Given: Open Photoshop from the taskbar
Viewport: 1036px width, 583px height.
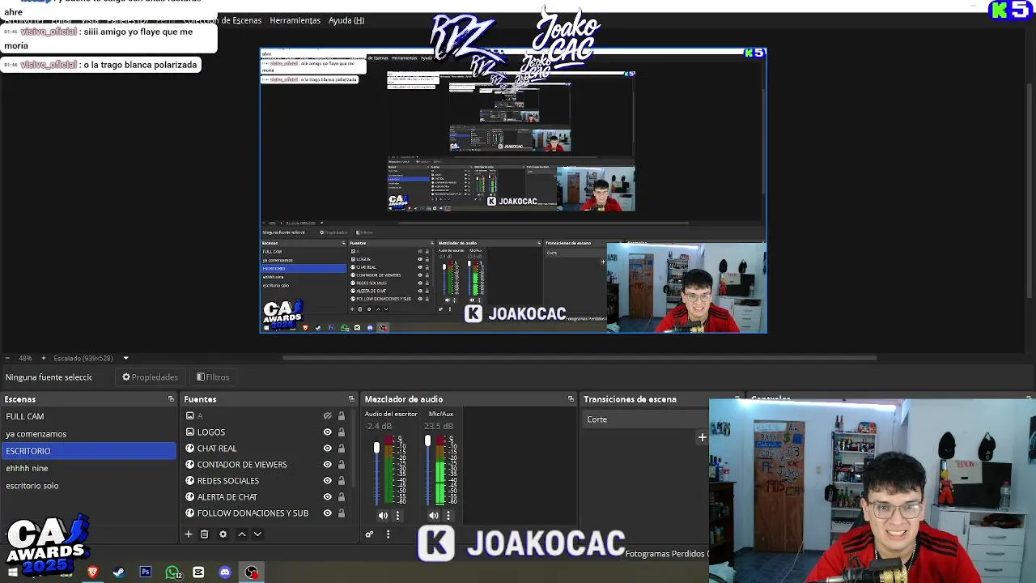Looking at the screenshot, I should click(146, 572).
